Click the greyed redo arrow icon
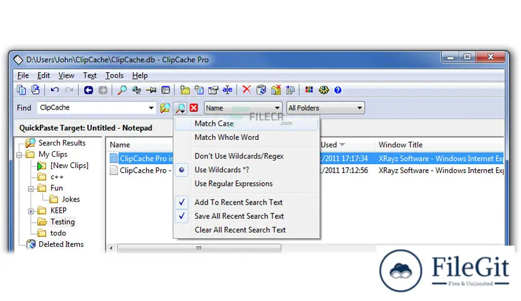Viewport: 521px width, 301px height. [x=69, y=90]
